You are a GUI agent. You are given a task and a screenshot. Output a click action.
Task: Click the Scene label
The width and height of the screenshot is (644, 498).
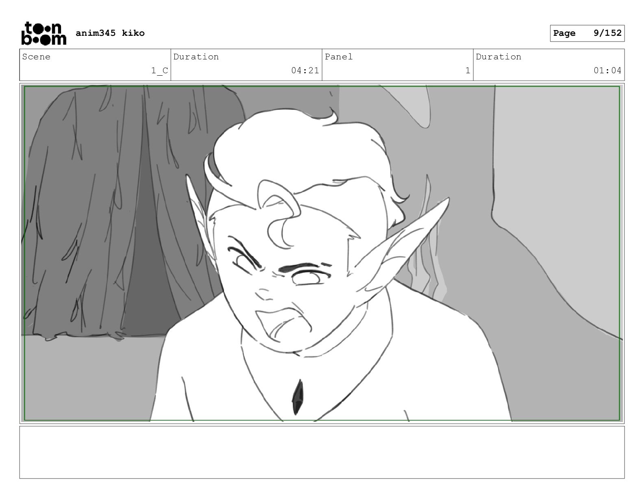[36, 57]
